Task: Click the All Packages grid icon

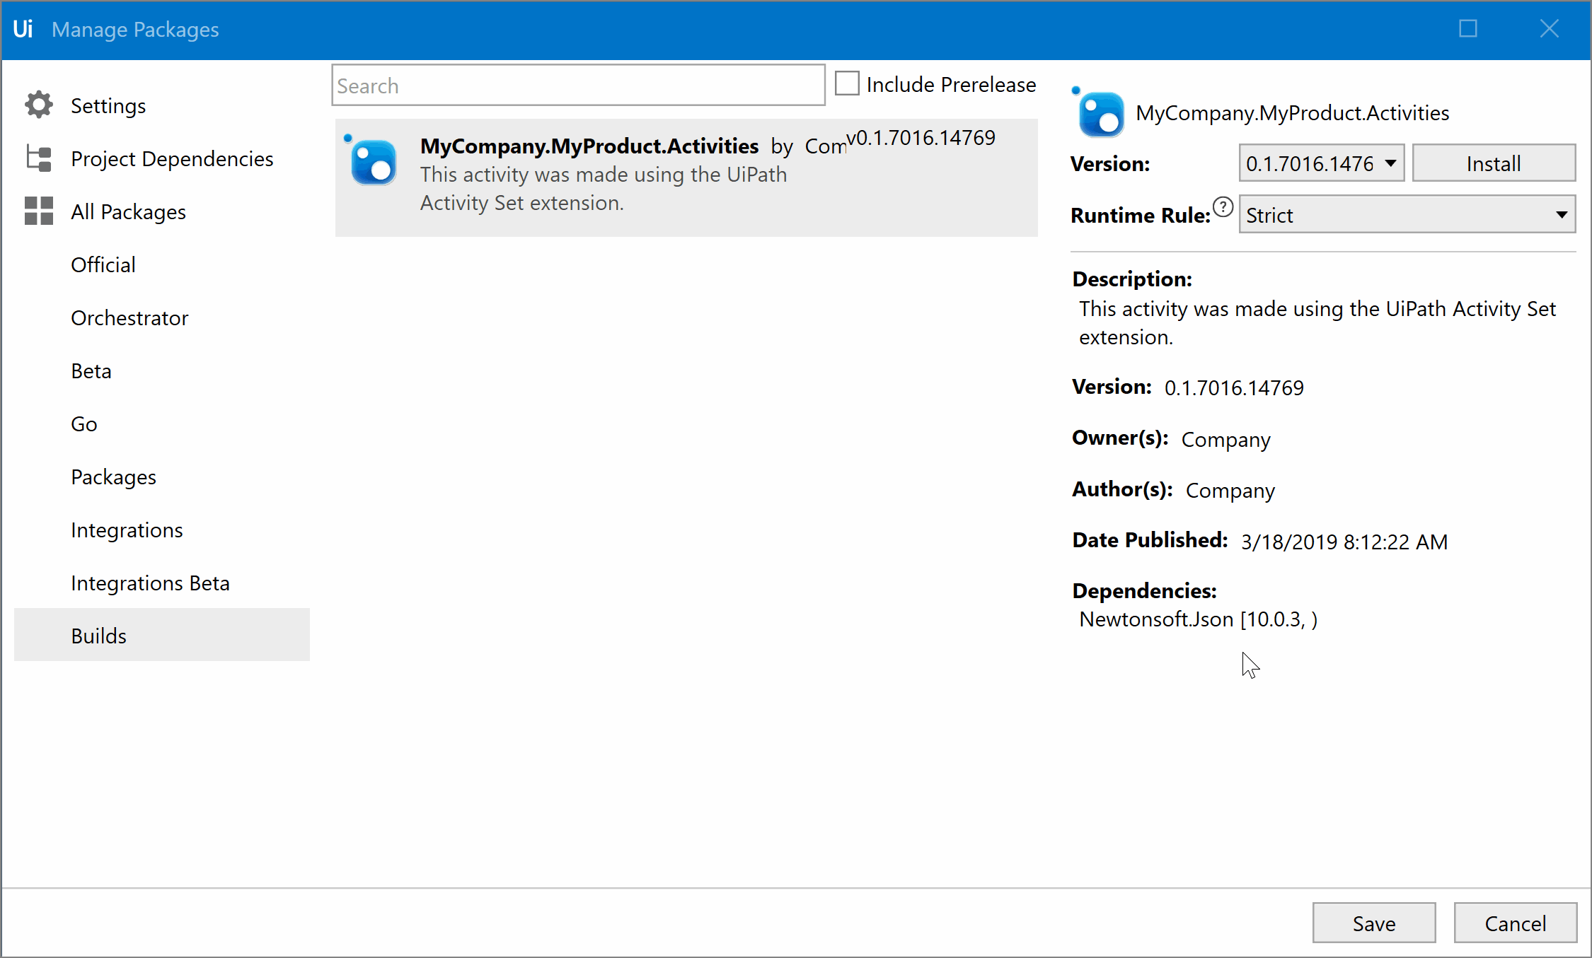Action: click(38, 211)
